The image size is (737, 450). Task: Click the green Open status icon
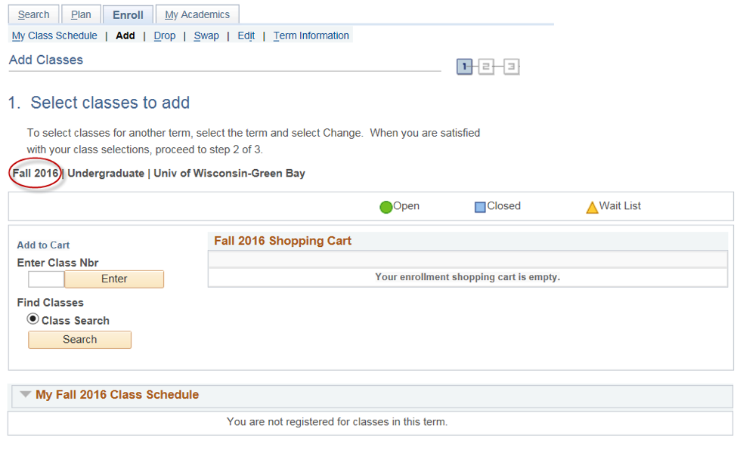pos(386,207)
